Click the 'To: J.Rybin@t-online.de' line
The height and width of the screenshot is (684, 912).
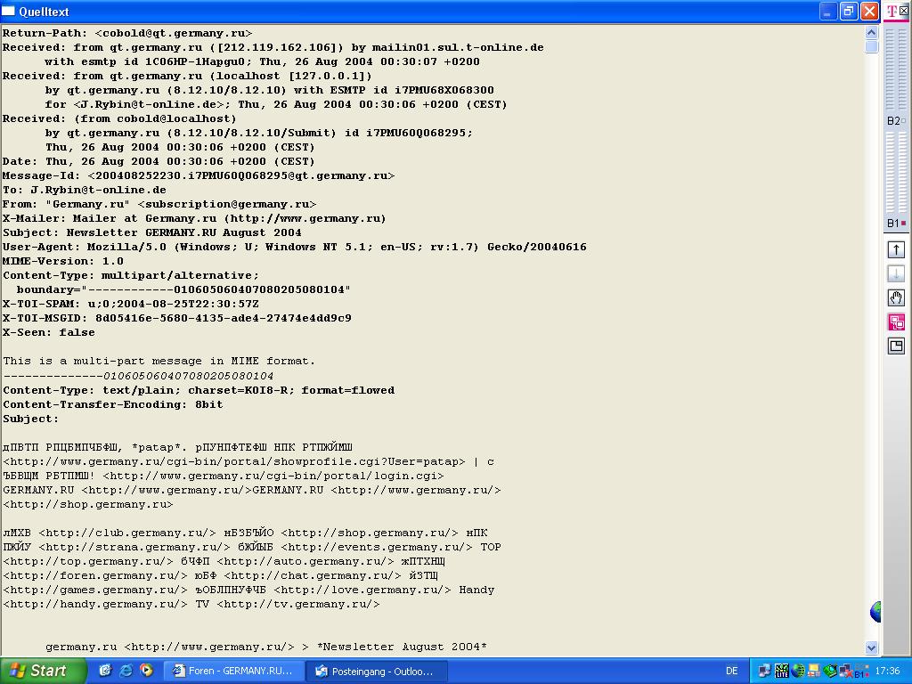coord(85,191)
